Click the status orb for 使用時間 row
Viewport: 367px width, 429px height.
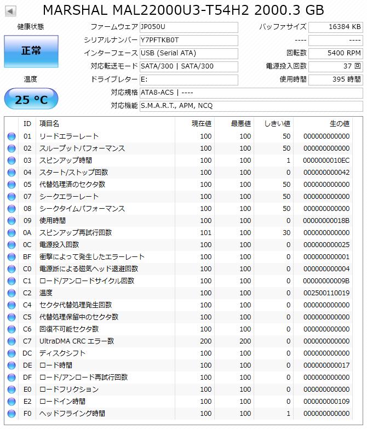click(11, 221)
